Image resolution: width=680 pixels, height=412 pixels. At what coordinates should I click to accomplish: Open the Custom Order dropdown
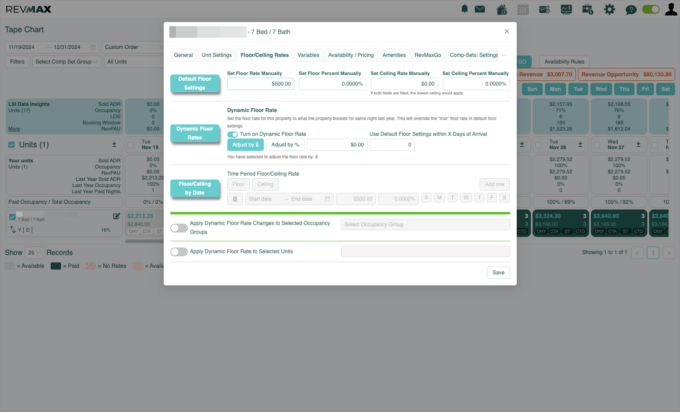(133, 47)
